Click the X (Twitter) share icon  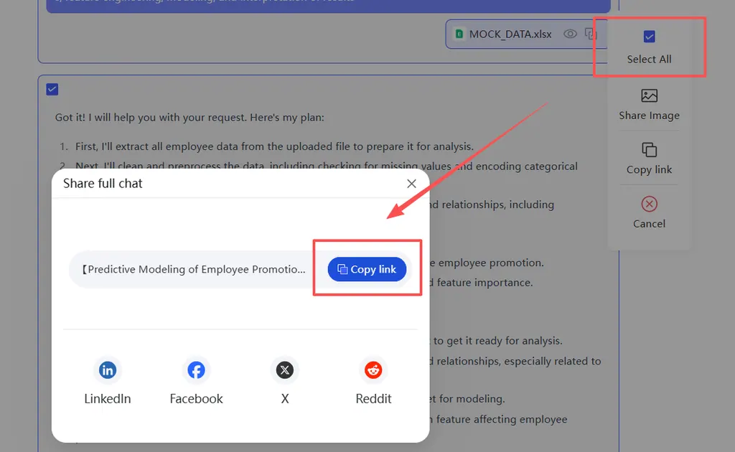[285, 370]
